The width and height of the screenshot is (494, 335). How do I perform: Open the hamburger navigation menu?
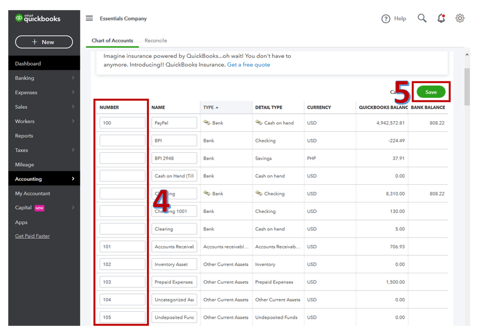pos(90,18)
